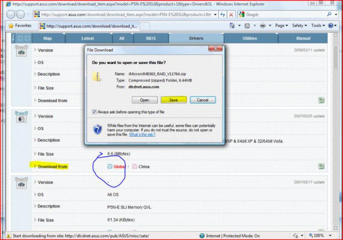Switch to the Latest tab

tap(88, 38)
